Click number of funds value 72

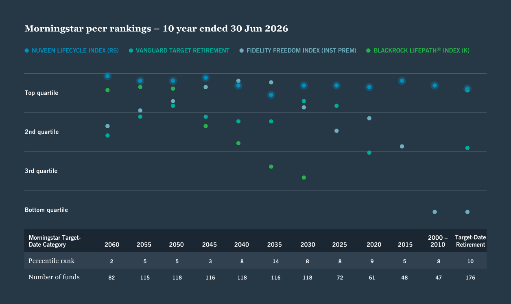[340, 278]
